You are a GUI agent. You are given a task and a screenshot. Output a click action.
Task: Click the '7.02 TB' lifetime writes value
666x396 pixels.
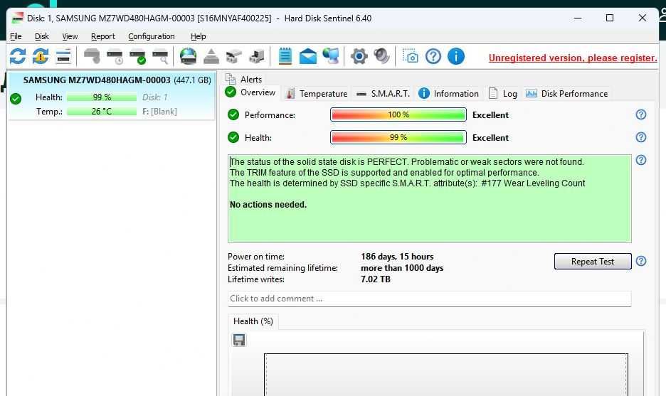376,279
